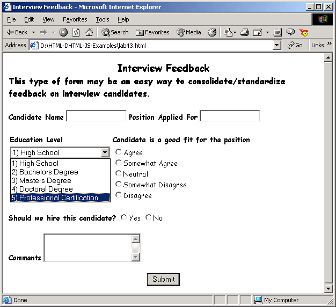Image resolution: width=336 pixels, height=307 pixels.
Task: Open the Search pane from toolbar
Action: 115,32
